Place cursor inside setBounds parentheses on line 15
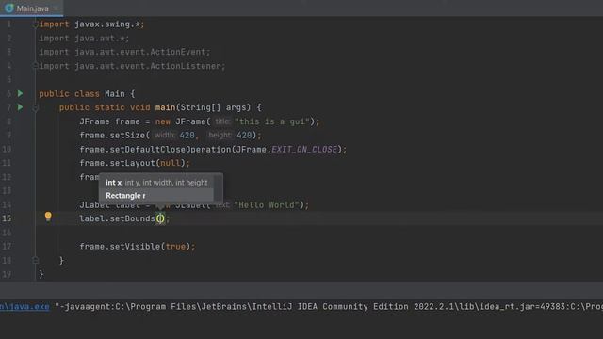Image resolution: width=603 pixels, height=339 pixels. (x=160, y=218)
